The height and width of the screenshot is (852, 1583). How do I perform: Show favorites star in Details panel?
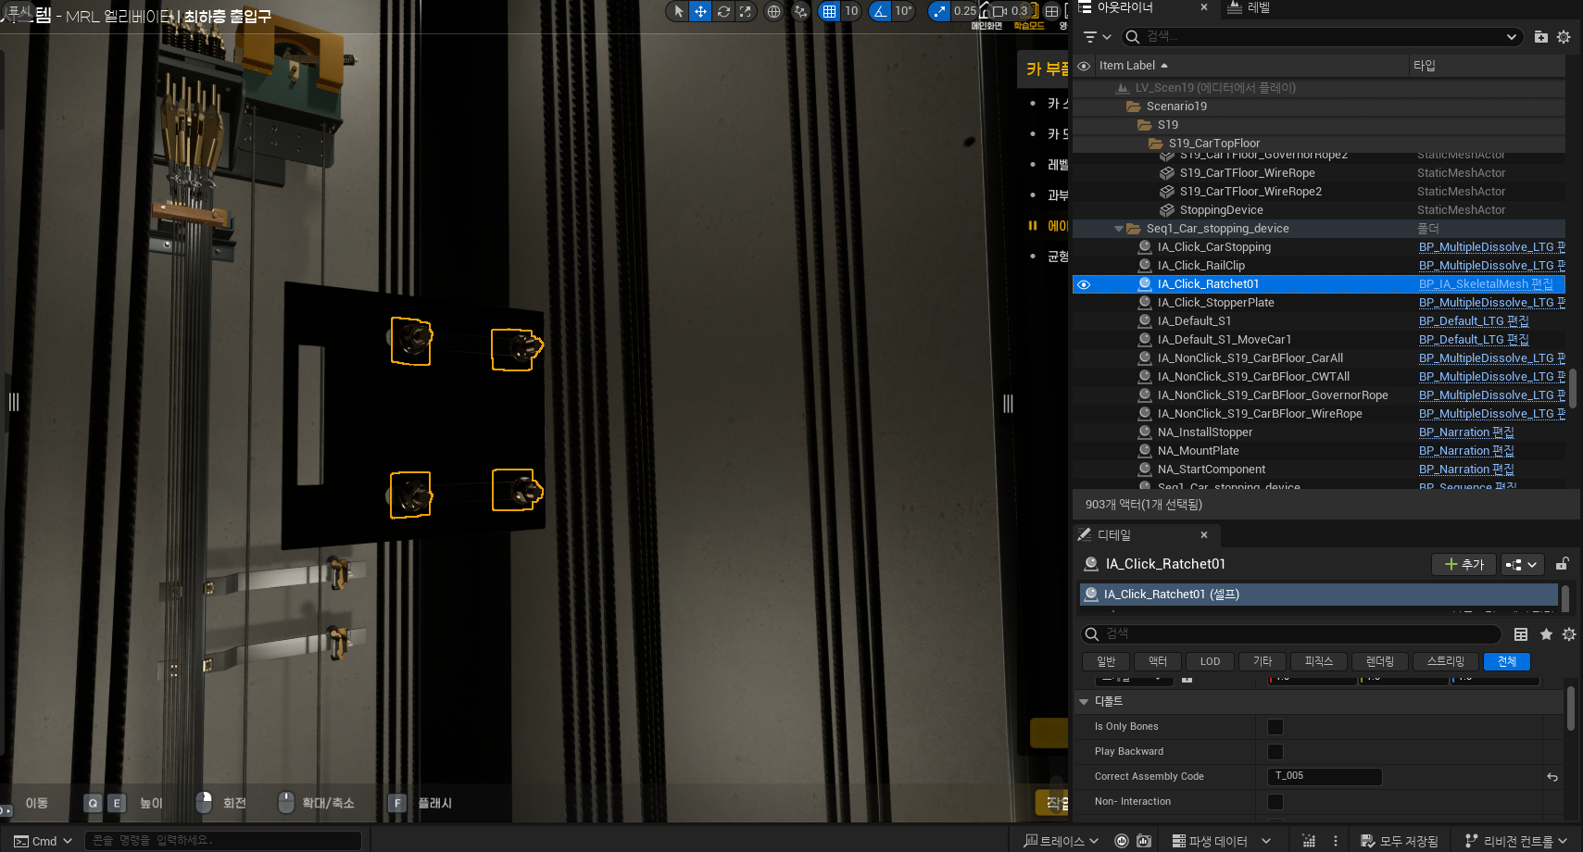pos(1546,634)
